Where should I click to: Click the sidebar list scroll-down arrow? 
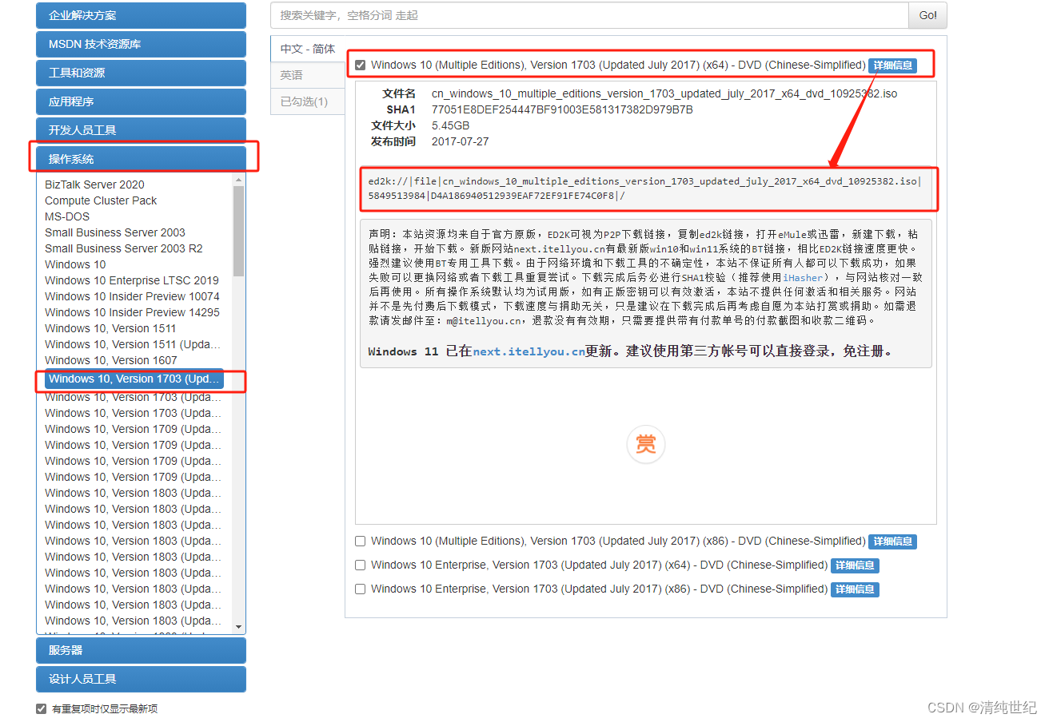[238, 627]
